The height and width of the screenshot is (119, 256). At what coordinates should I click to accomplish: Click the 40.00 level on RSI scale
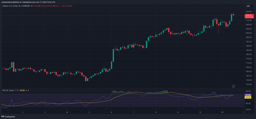(248, 103)
